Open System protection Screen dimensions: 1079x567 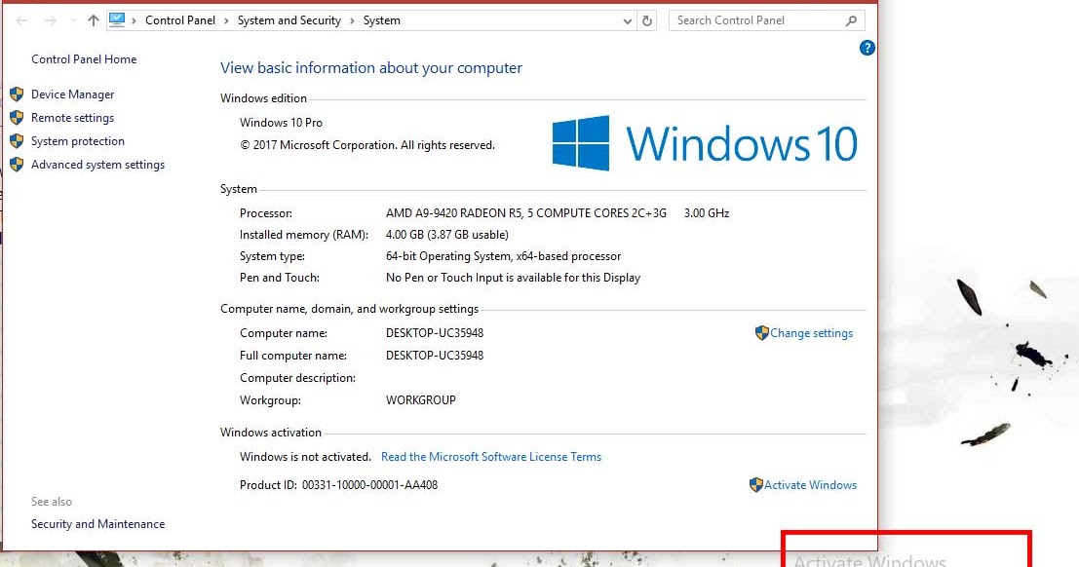click(78, 141)
